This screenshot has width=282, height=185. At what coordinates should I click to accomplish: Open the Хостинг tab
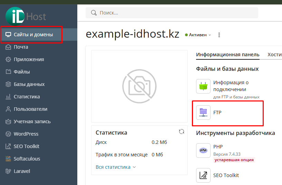275,55
